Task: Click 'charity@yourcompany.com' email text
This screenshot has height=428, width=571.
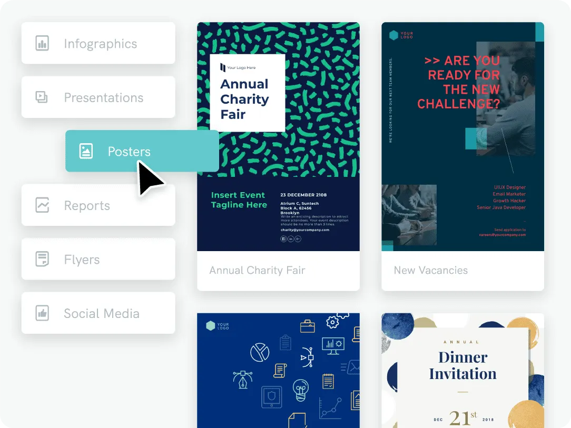Action: point(305,230)
